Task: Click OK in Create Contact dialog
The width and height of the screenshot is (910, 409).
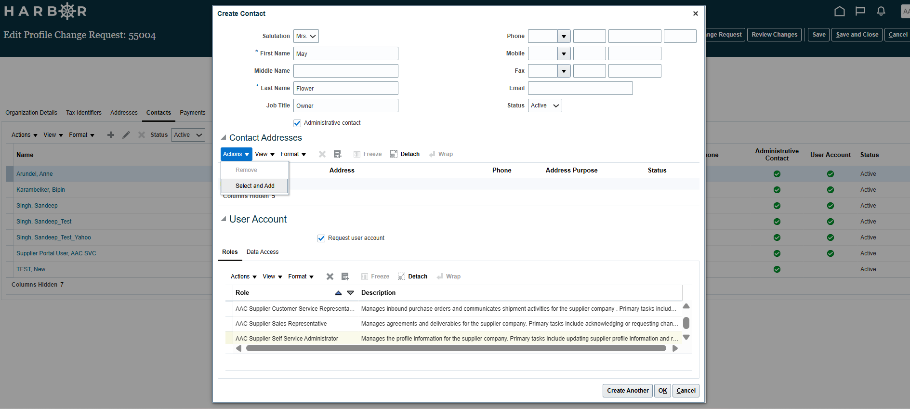Action: point(663,391)
